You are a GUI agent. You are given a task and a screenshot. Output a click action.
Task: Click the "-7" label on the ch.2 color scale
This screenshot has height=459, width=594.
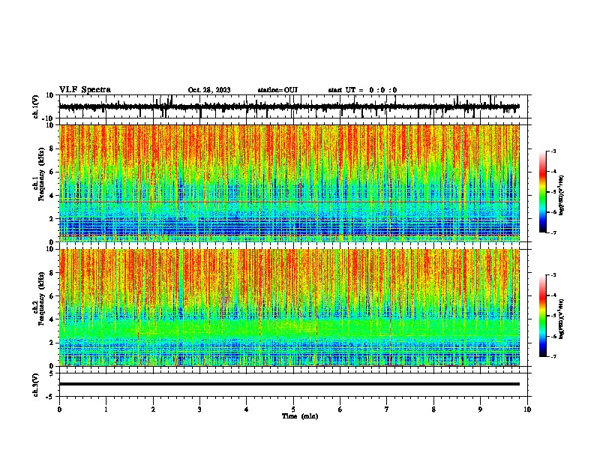(x=553, y=356)
